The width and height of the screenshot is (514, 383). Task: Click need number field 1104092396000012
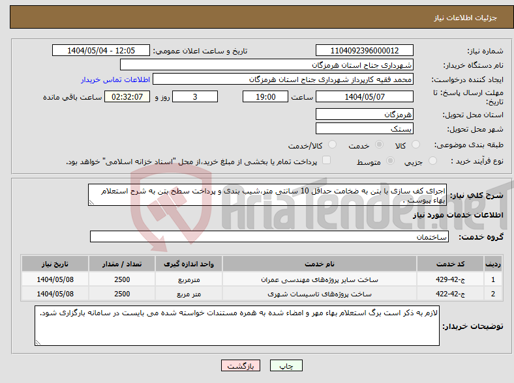tap(365, 50)
